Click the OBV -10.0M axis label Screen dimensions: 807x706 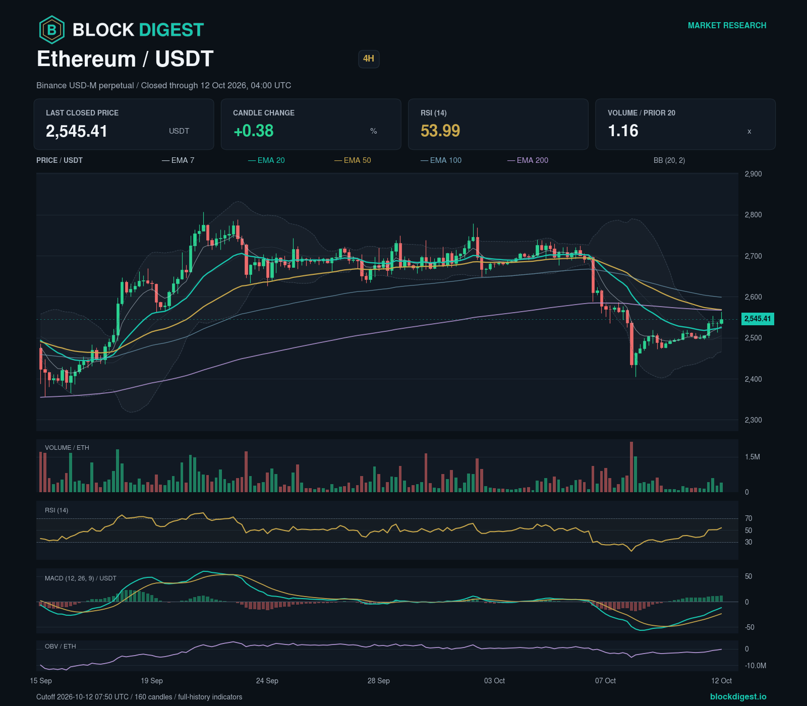pyautogui.click(x=756, y=666)
